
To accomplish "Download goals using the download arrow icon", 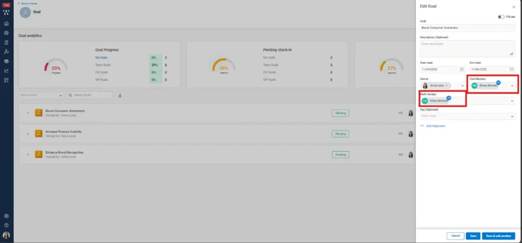I will click(x=120, y=95).
